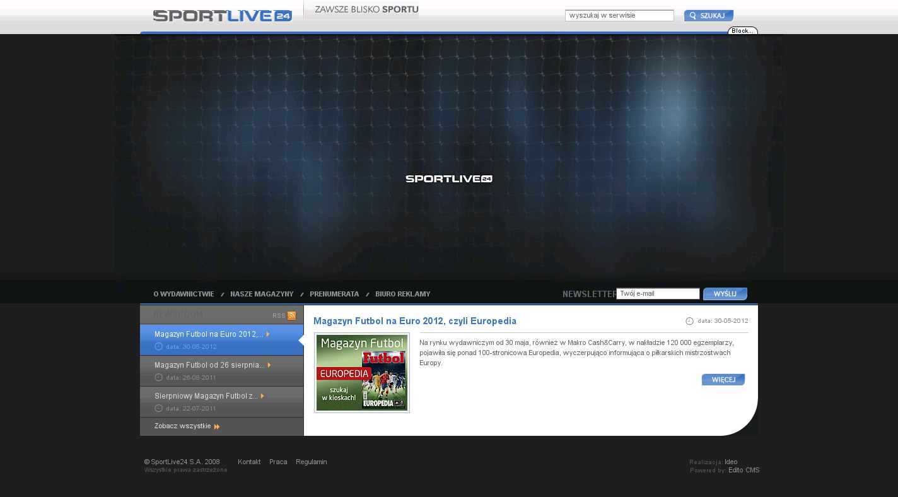Go to the PRENUMERATA menu item

pos(334,294)
